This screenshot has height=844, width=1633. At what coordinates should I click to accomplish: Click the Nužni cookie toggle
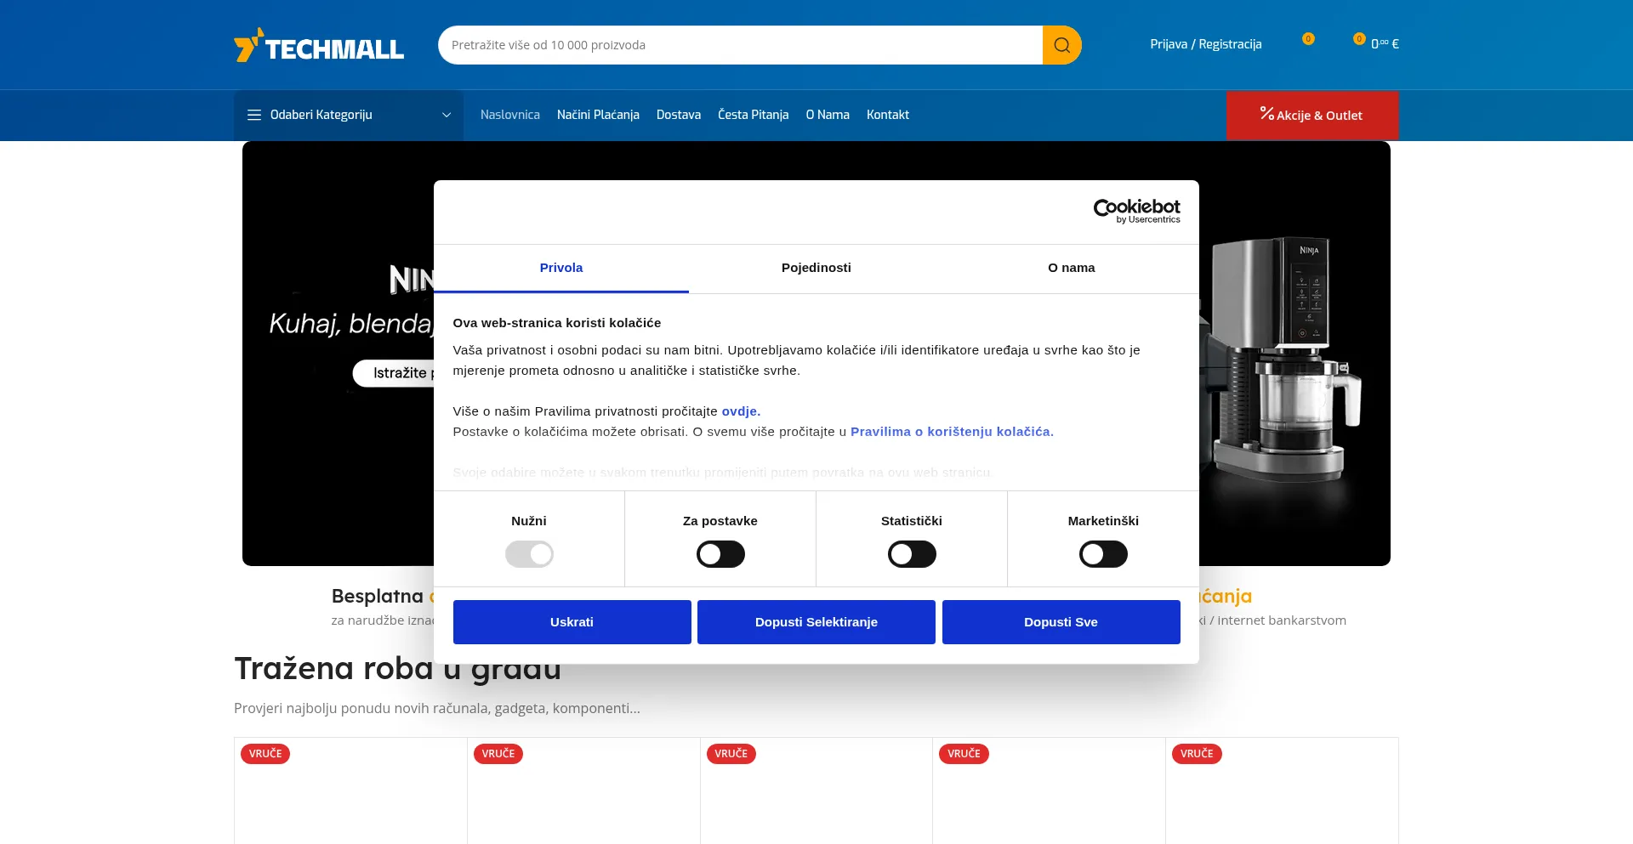pos(529,554)
